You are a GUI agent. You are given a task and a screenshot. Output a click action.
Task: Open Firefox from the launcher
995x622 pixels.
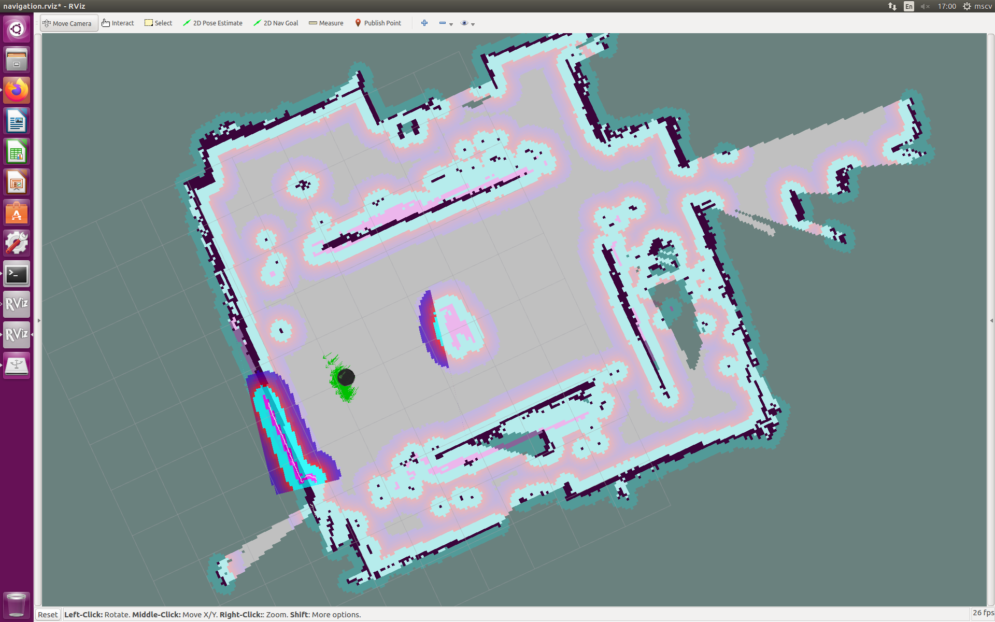[17, 91]
